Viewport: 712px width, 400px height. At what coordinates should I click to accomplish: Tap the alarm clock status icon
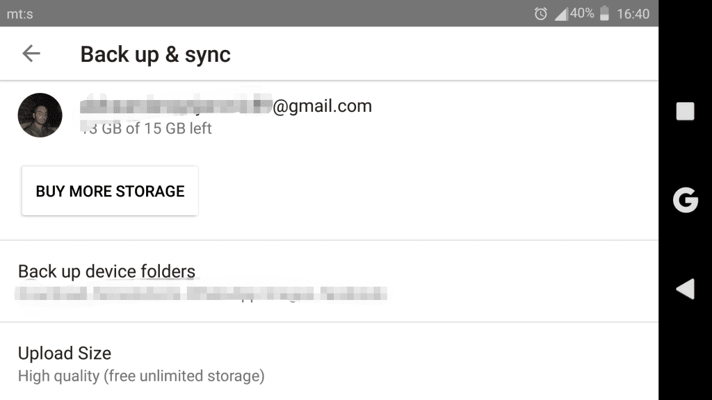(540, 14)
